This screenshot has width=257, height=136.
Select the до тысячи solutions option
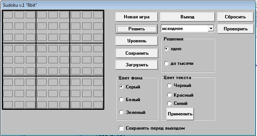coord(166,63)
